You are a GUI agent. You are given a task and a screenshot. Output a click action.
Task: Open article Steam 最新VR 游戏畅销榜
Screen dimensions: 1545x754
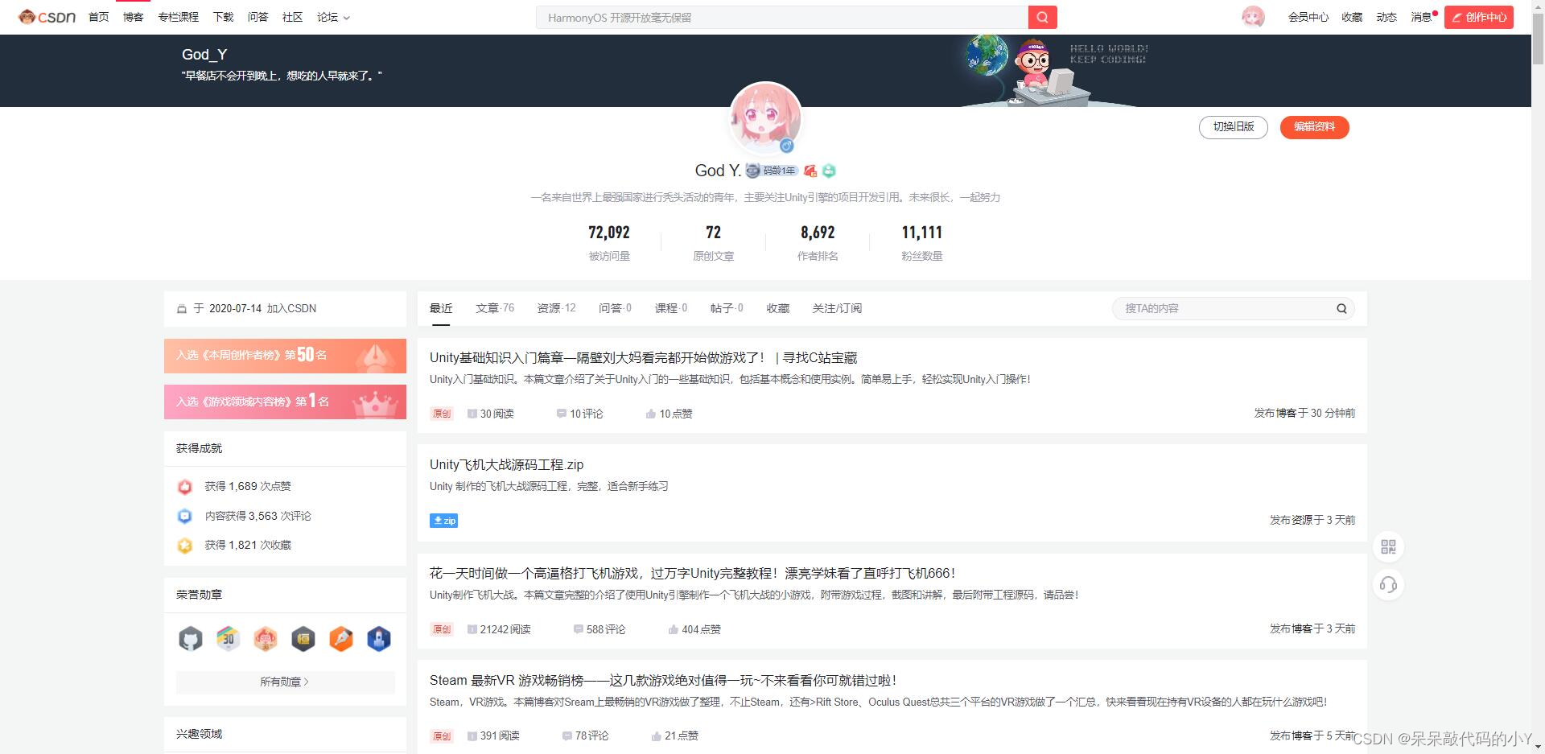pos(662,681)
